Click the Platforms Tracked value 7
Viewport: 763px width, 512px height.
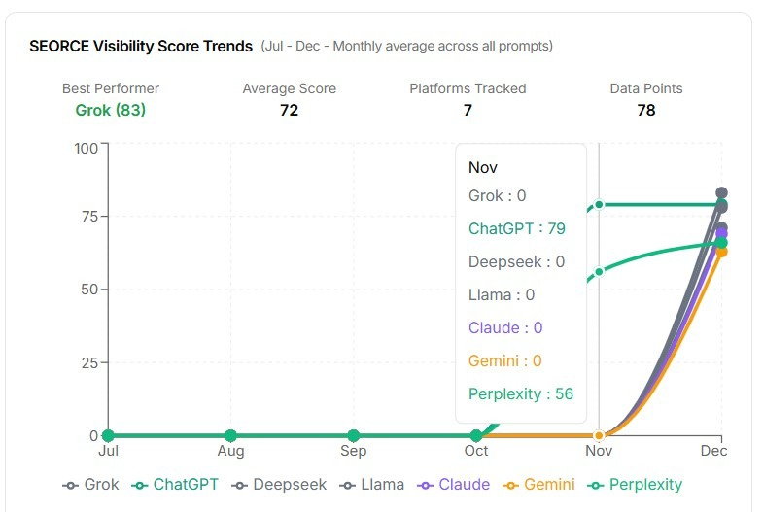tap(468, 110)
